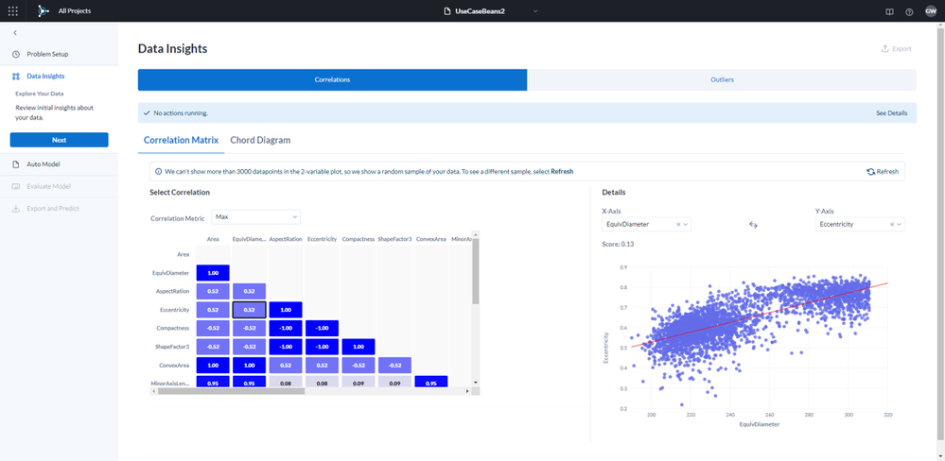Viewport: 945px width, 461px height.
Task: Open the app launcher grid icon
Action: click(12, 10)
